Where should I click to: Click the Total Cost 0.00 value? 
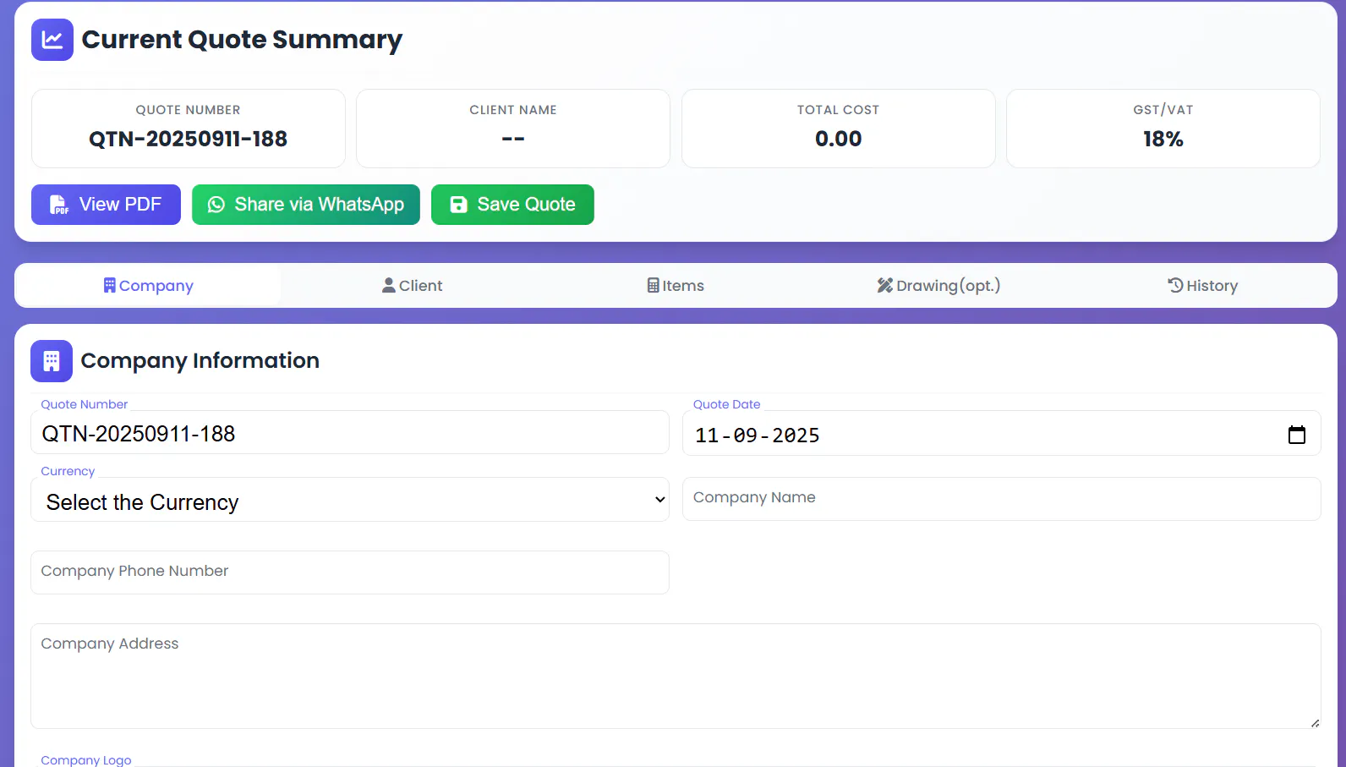(x=838, y=139)
